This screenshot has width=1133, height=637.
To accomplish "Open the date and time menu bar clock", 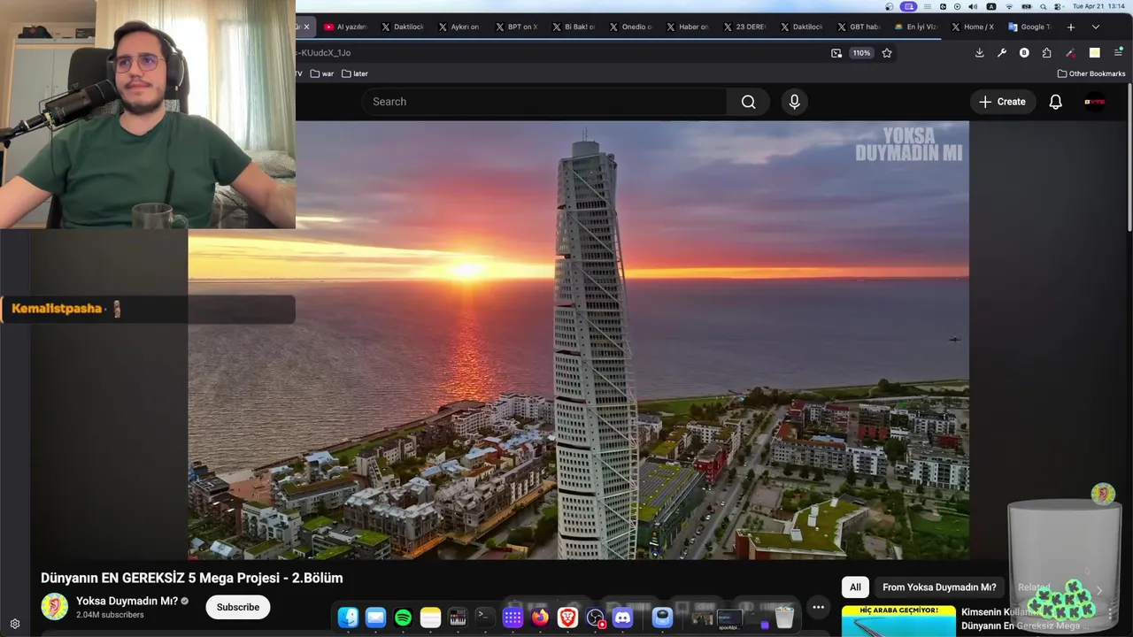I will tap(1098, 6).
